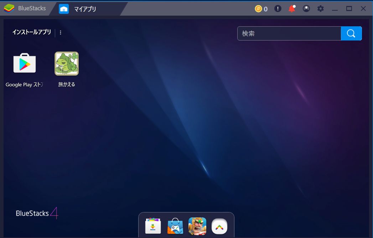Click the BlueStacks logo in title bar
This screenshot has height=238, width=373.
click(9, 8)
